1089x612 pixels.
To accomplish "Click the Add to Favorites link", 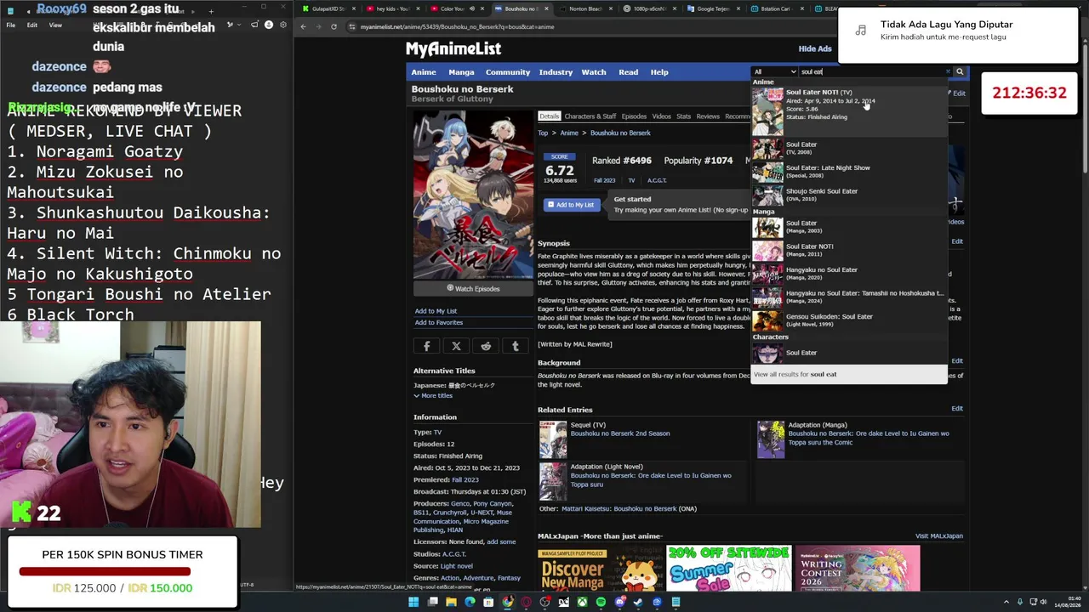I will pyautogui.click(x=439, y=323).
